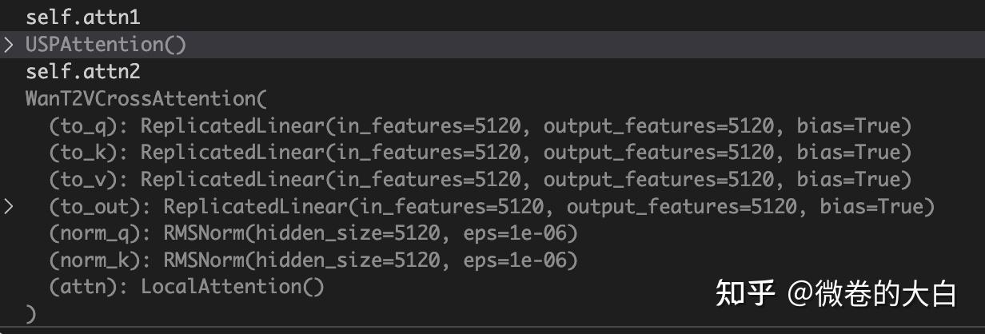985x334 pixels.
Task: Click the (attn): LocalAttention() line
Action: [x=186, y=288]
